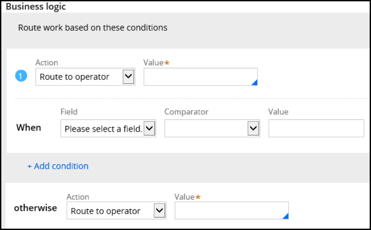Click the 'When' row label
This screenshot has height=230, width=371.
coord(29,128)
